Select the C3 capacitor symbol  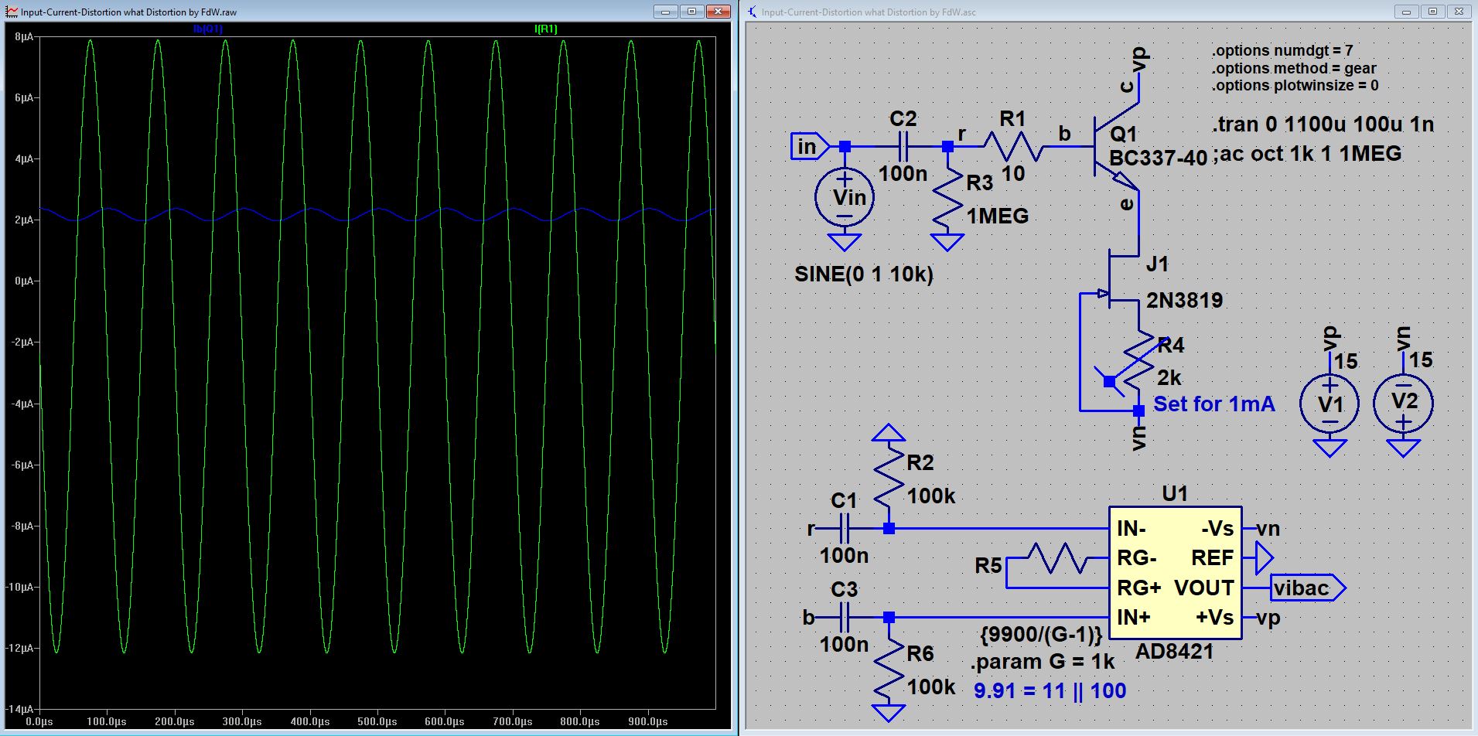click(x=845, y=617)
